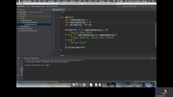Open Spotlight search in macOS menu bar

click(x=149, y=1)
